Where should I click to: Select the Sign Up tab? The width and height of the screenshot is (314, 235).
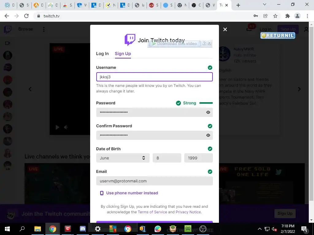[x=123, y=54]
